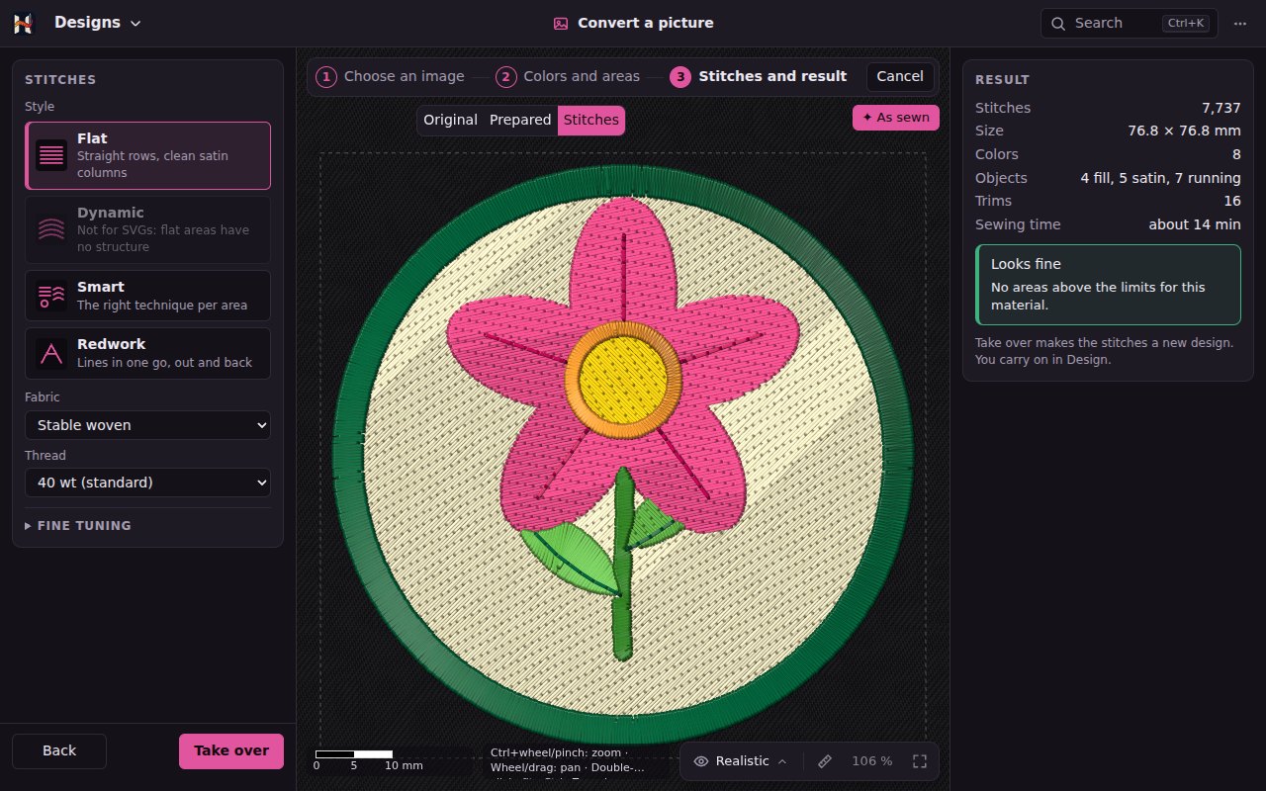Click the Take over button
The height and width of the screenshot is (791, 1266).
click(x=231, y=750)
